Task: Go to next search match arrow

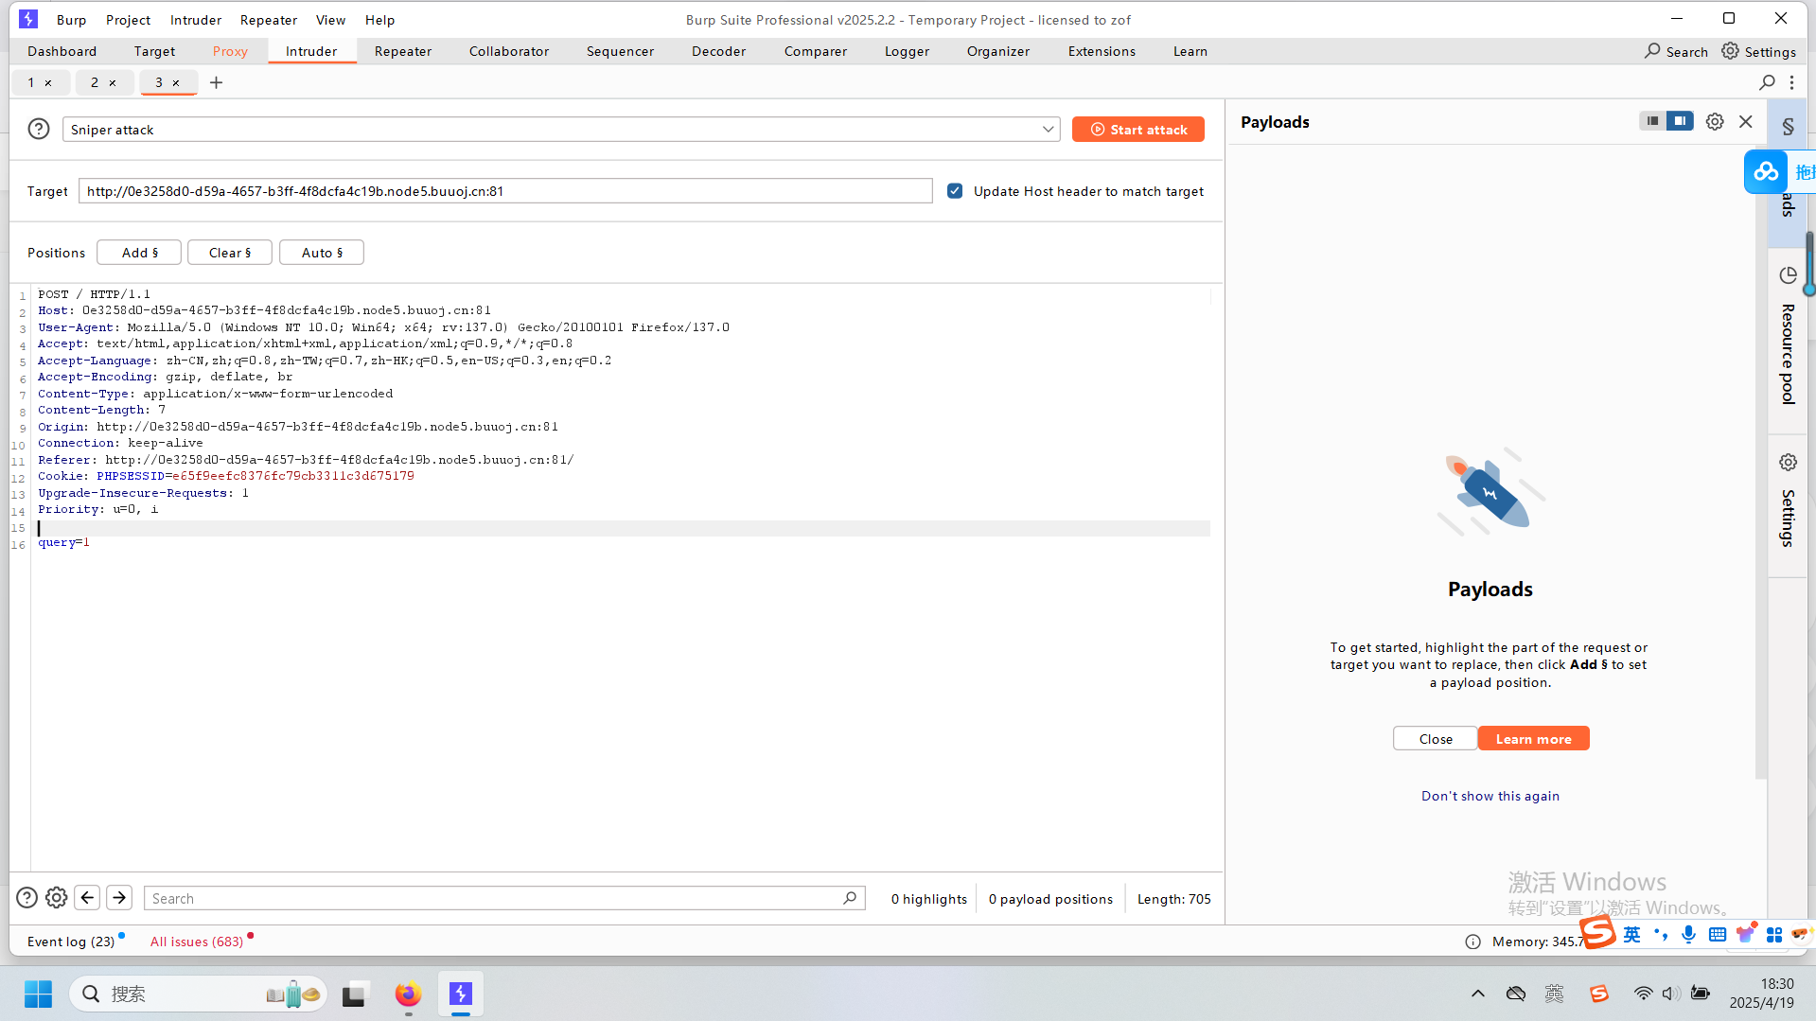Action: pos(119,898)
